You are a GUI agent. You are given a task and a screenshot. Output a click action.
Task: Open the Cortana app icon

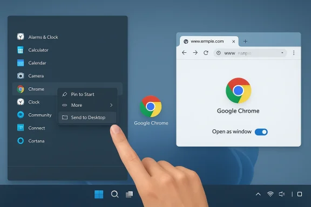21,141
